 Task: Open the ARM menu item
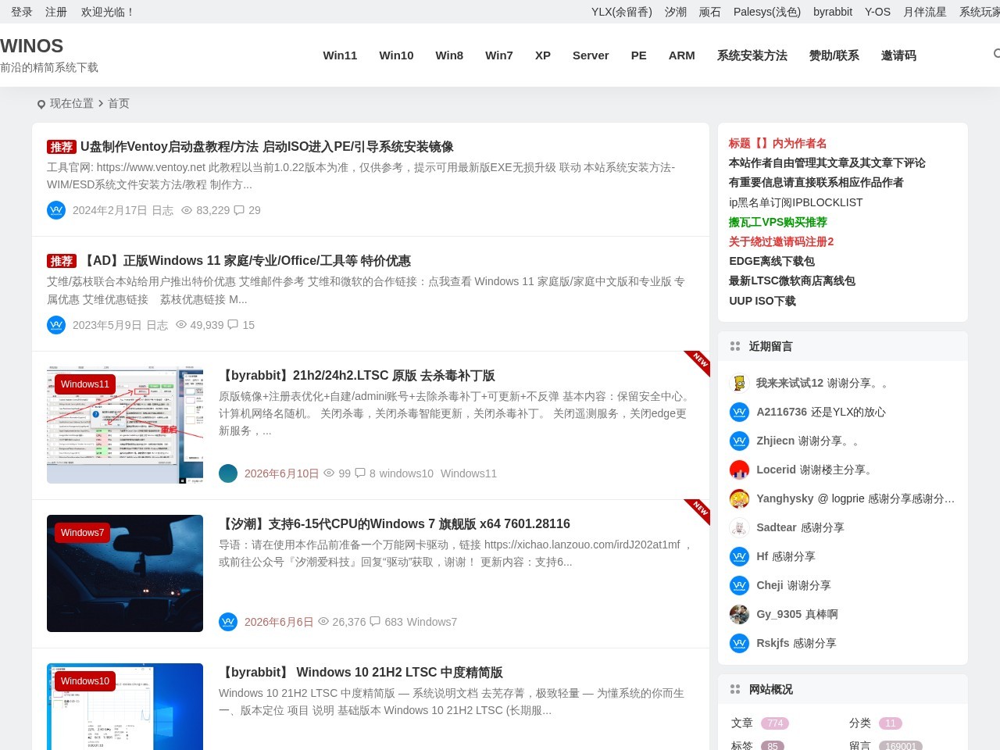pos(682,55)
